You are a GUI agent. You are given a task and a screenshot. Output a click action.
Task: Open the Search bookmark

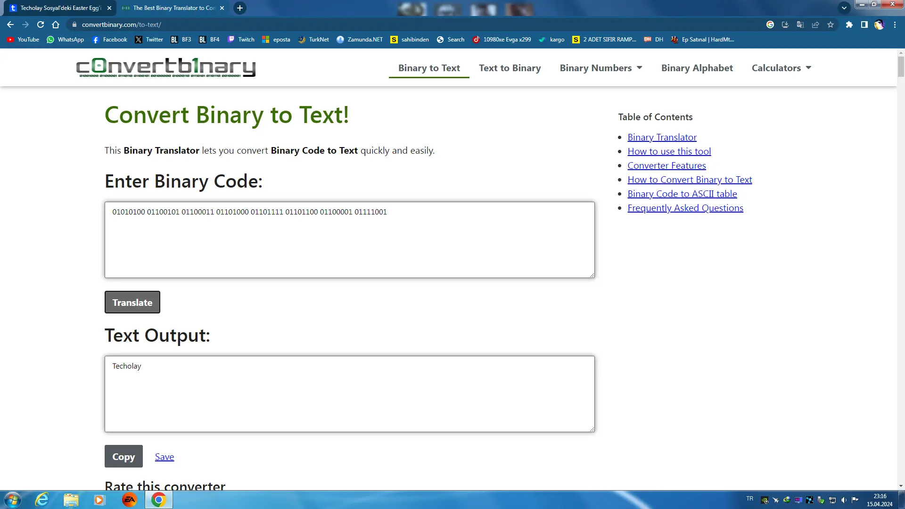click(x=451, y=40)
